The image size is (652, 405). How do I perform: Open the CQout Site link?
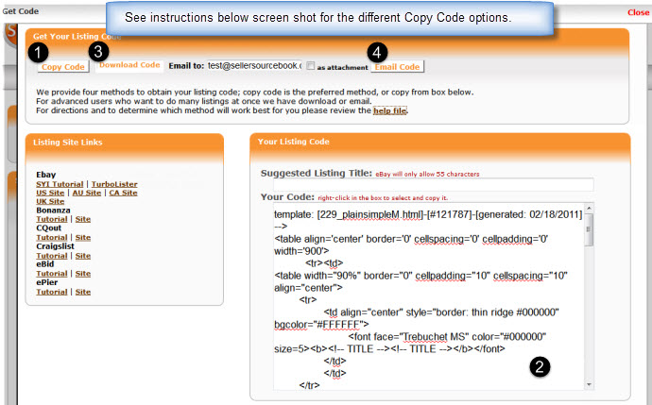click(83, 238)
